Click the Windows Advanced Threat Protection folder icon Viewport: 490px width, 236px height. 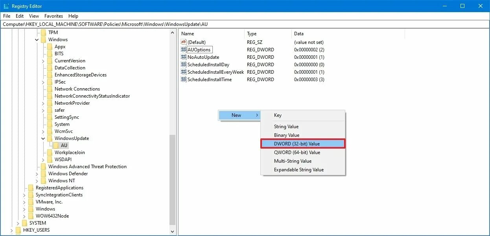pos(43,167)
